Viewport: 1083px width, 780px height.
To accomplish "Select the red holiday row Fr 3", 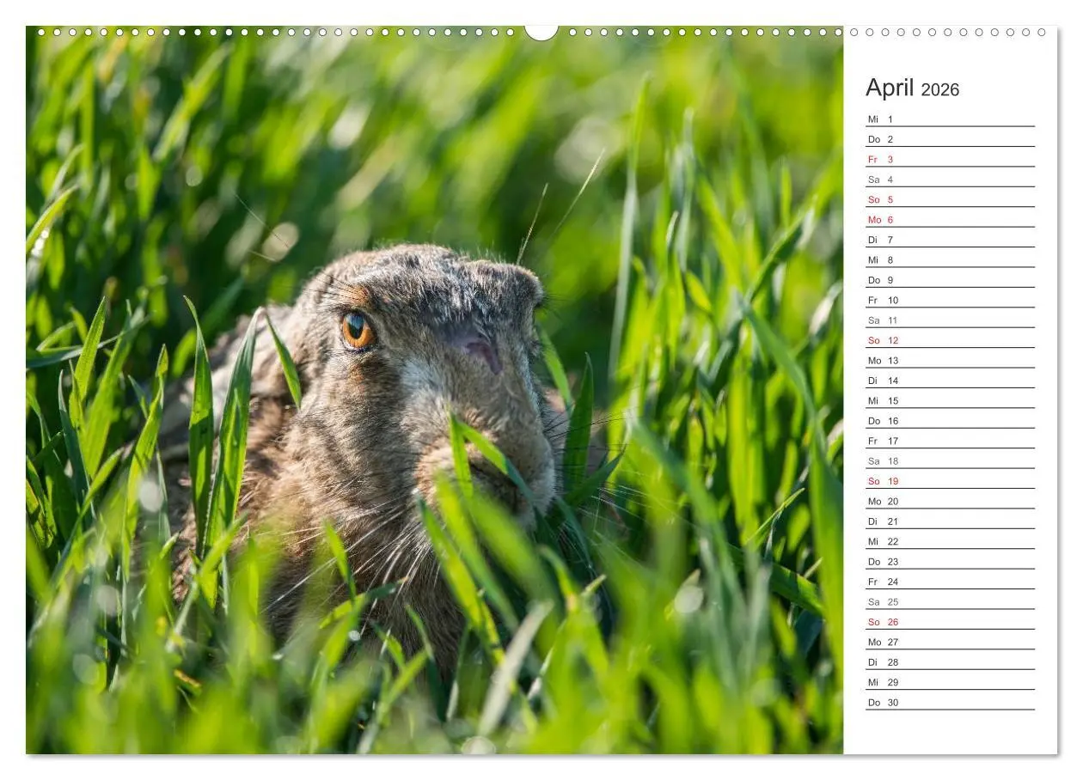I will [x=949, y=160].
